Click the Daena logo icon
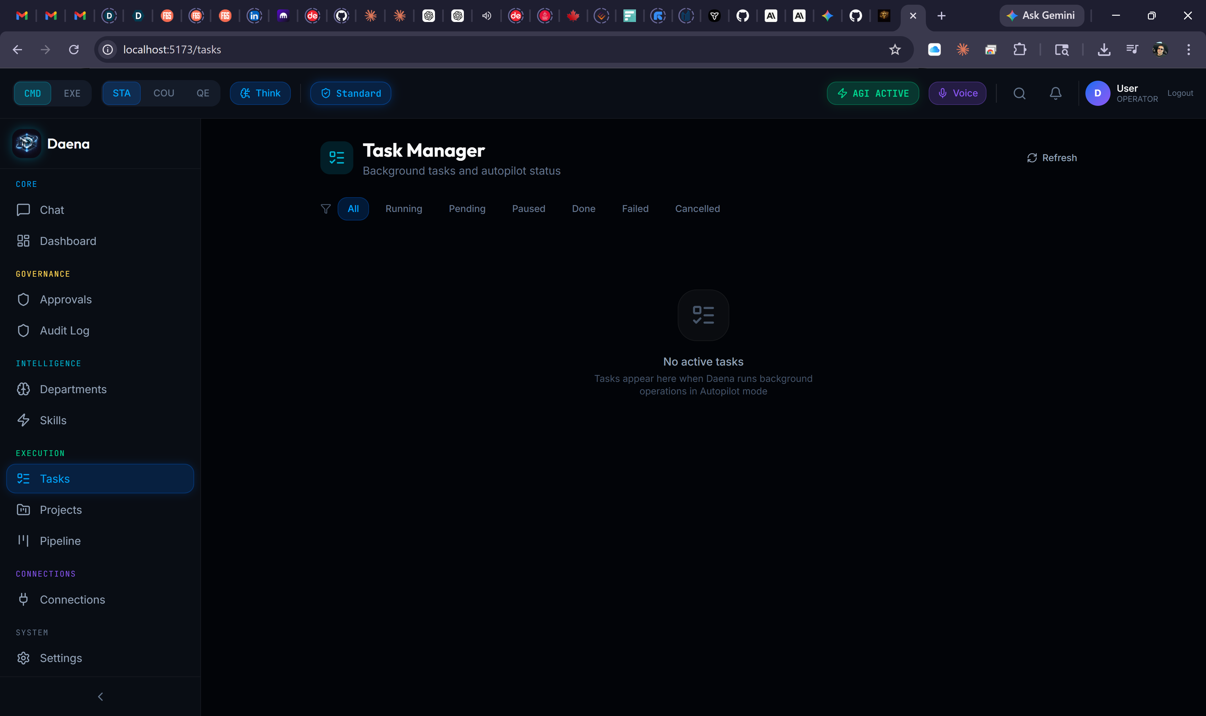The width and height of the screenshot is (1206, 716). (x=26, y=143)
